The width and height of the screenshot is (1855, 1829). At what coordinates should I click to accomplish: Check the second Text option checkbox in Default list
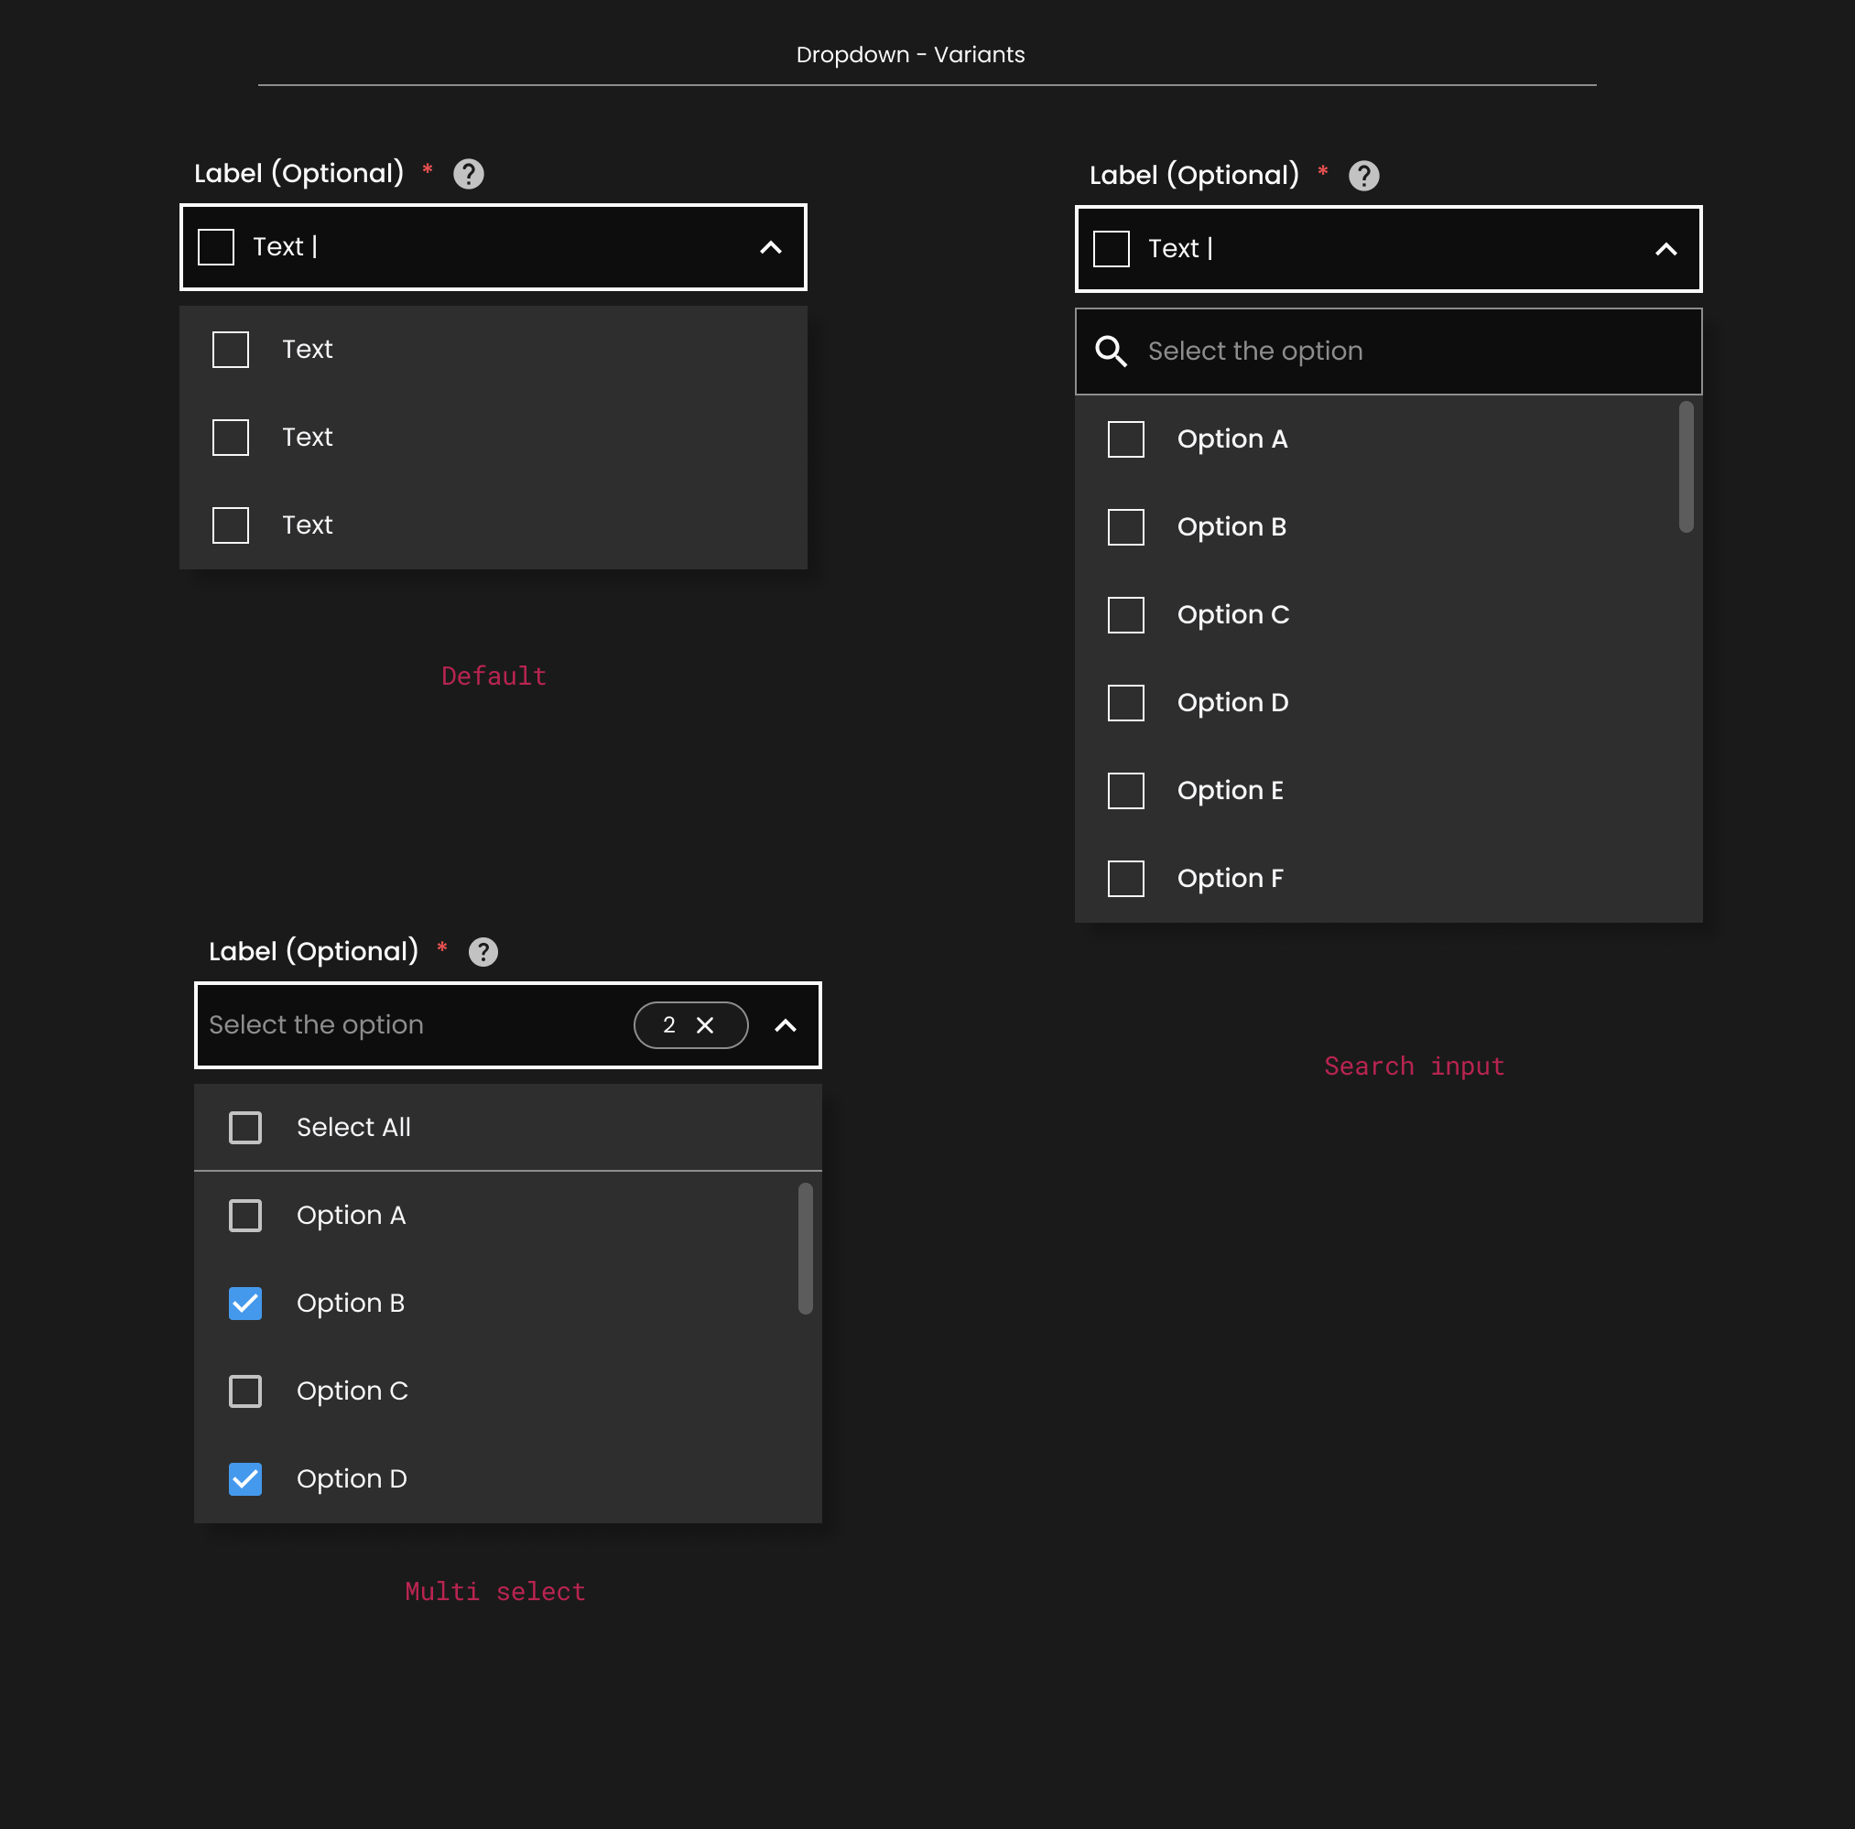point(231,438)
